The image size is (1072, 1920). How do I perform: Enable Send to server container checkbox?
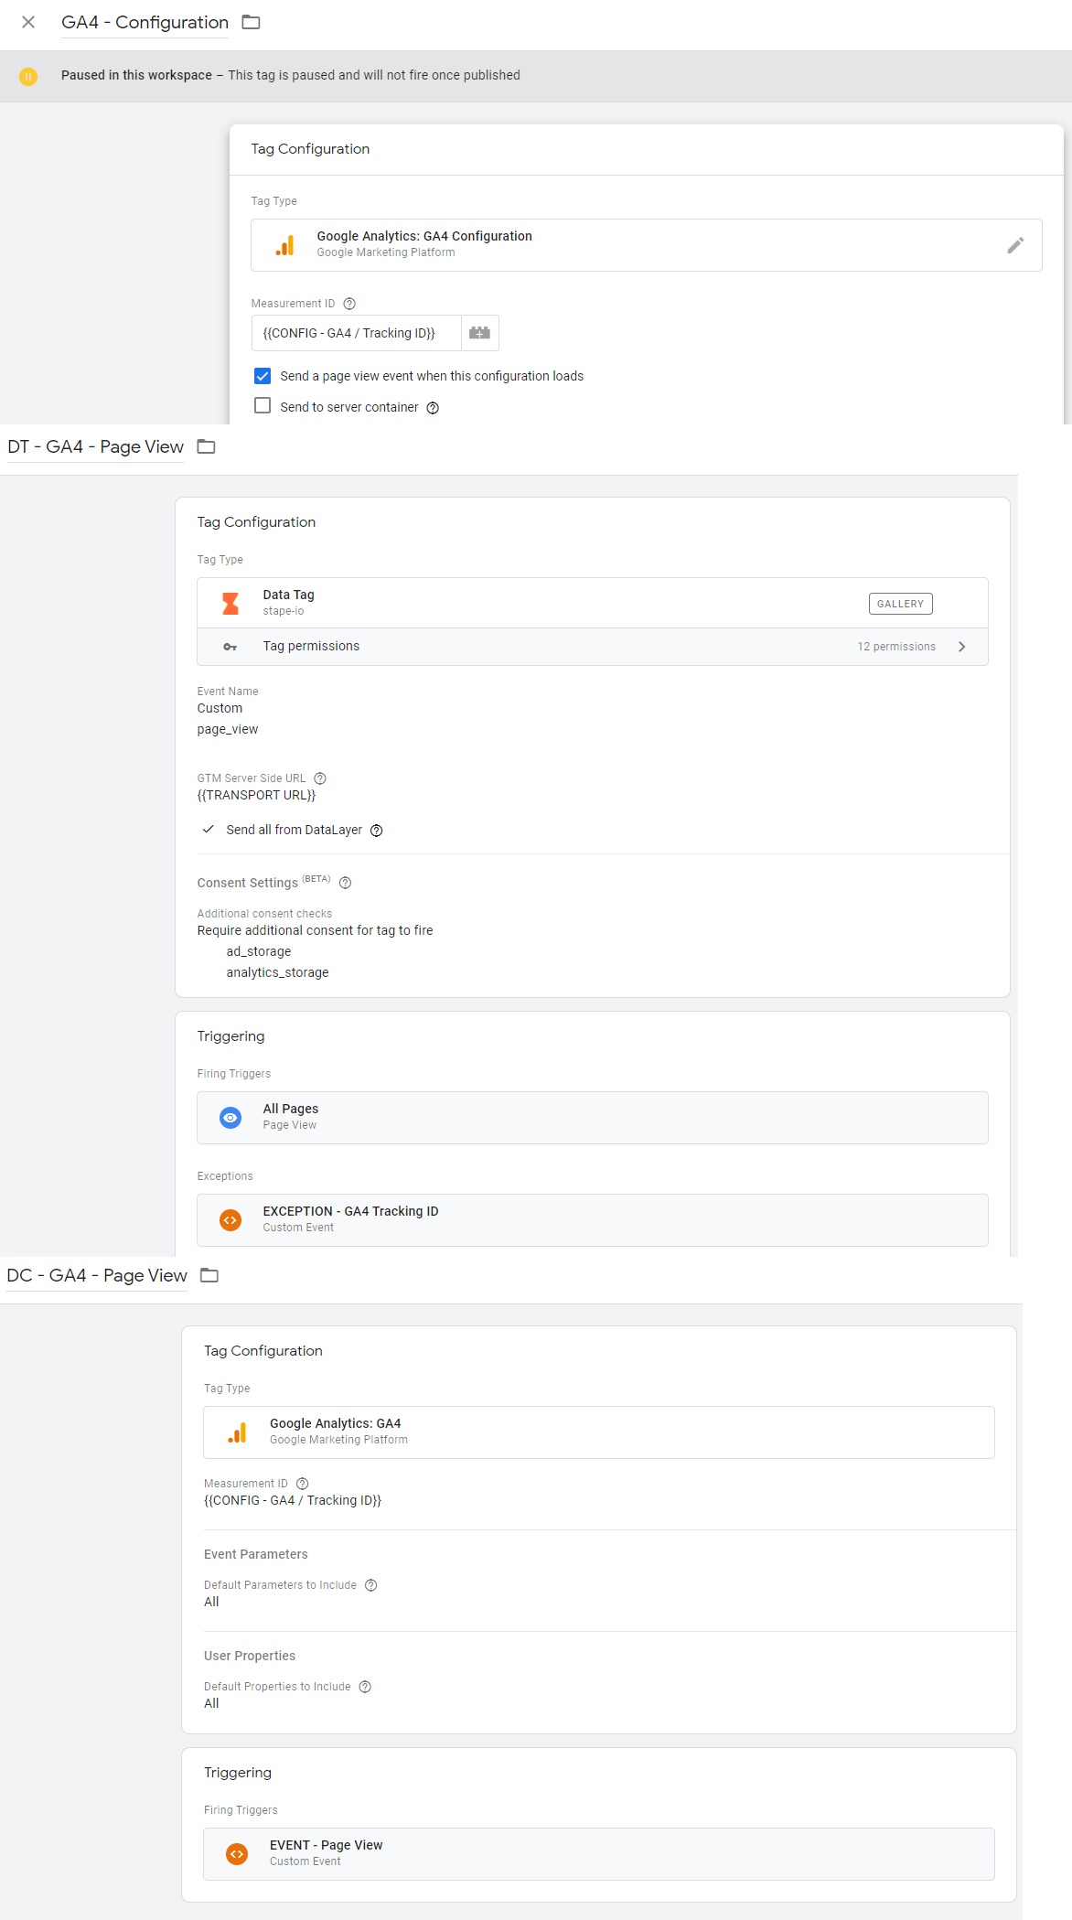click(263, 405)
